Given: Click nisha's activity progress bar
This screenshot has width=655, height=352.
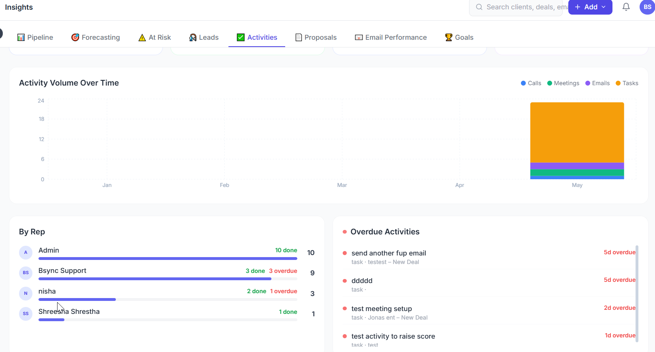Looking at the screenshot, I should 168,299.
